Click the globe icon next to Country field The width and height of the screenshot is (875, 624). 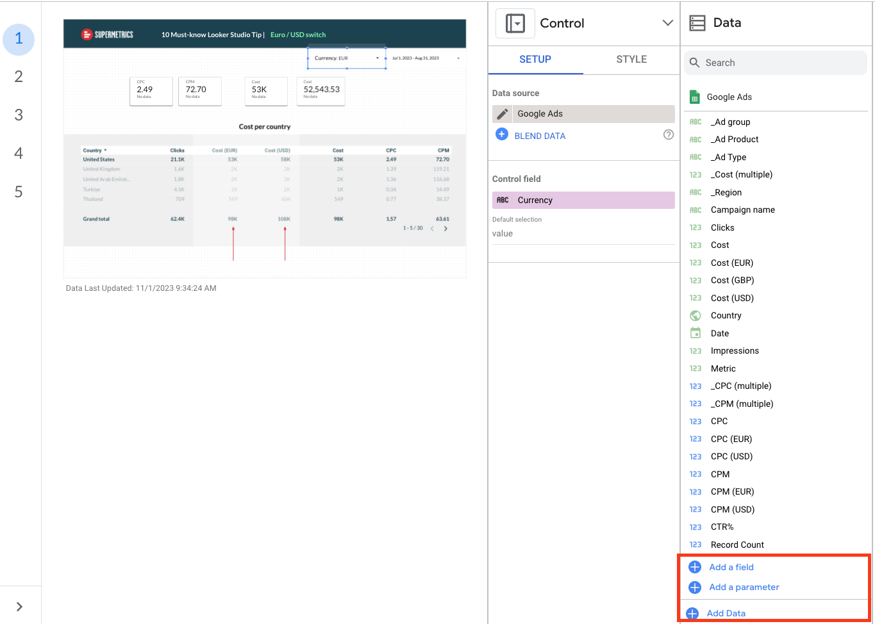pyautogui.click(x=696, y=315)
